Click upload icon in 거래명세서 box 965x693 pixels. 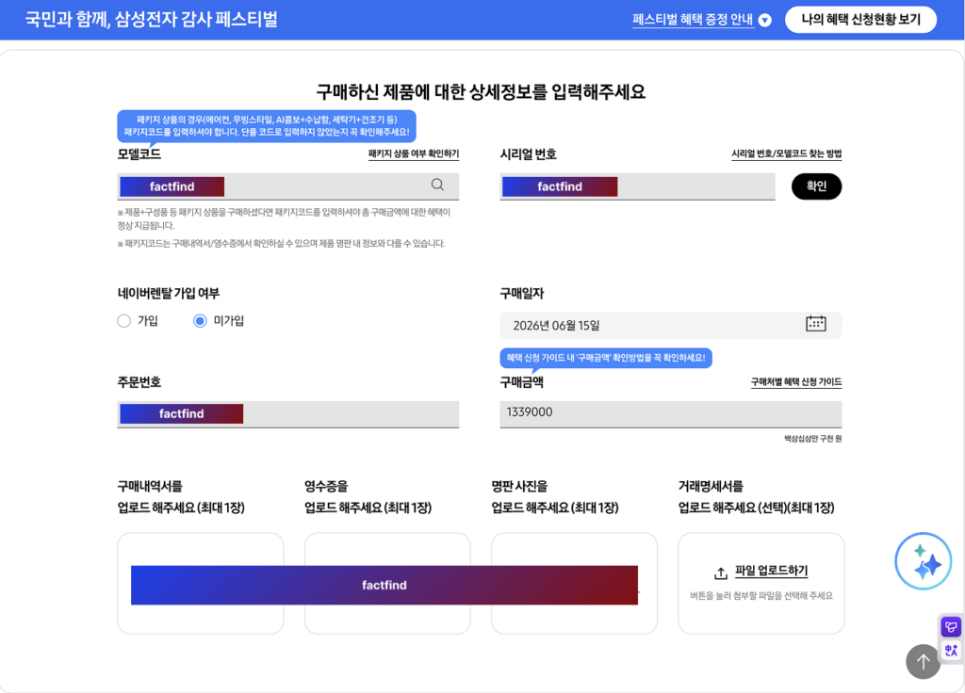(721, 573)
